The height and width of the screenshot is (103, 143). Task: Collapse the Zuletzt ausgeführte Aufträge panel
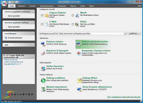click(x=33, y=11)
